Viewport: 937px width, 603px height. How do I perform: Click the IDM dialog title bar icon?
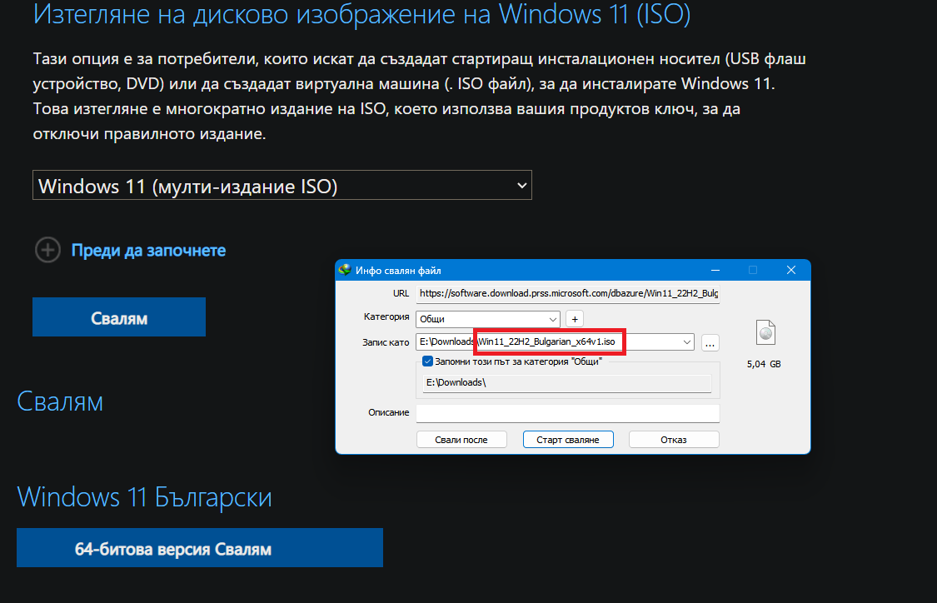[x=345, y=270]
